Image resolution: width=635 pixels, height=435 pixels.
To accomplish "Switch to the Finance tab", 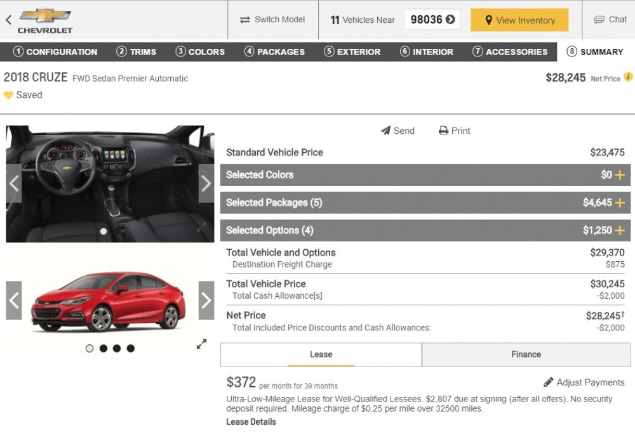I will [x=526, y=354].
